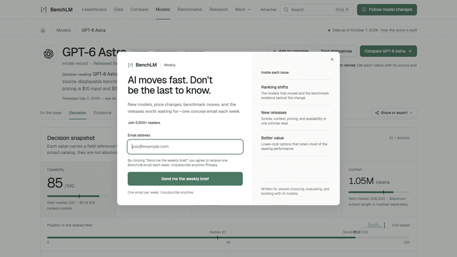
Task: Click the OpenAI model logo icon
Action: 48,54
